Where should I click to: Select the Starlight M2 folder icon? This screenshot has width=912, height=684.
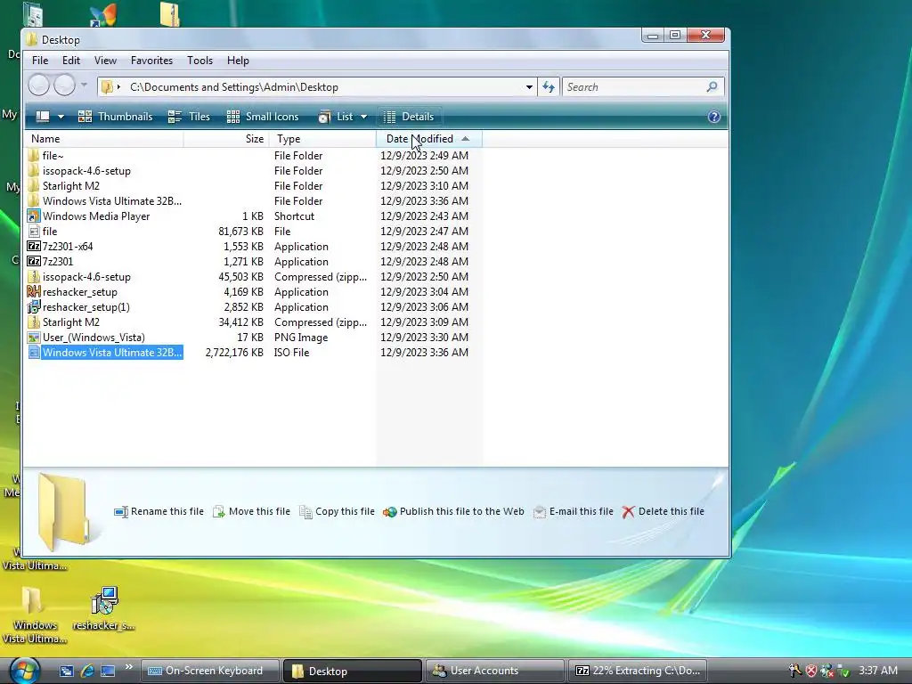(x=34, y=185)
